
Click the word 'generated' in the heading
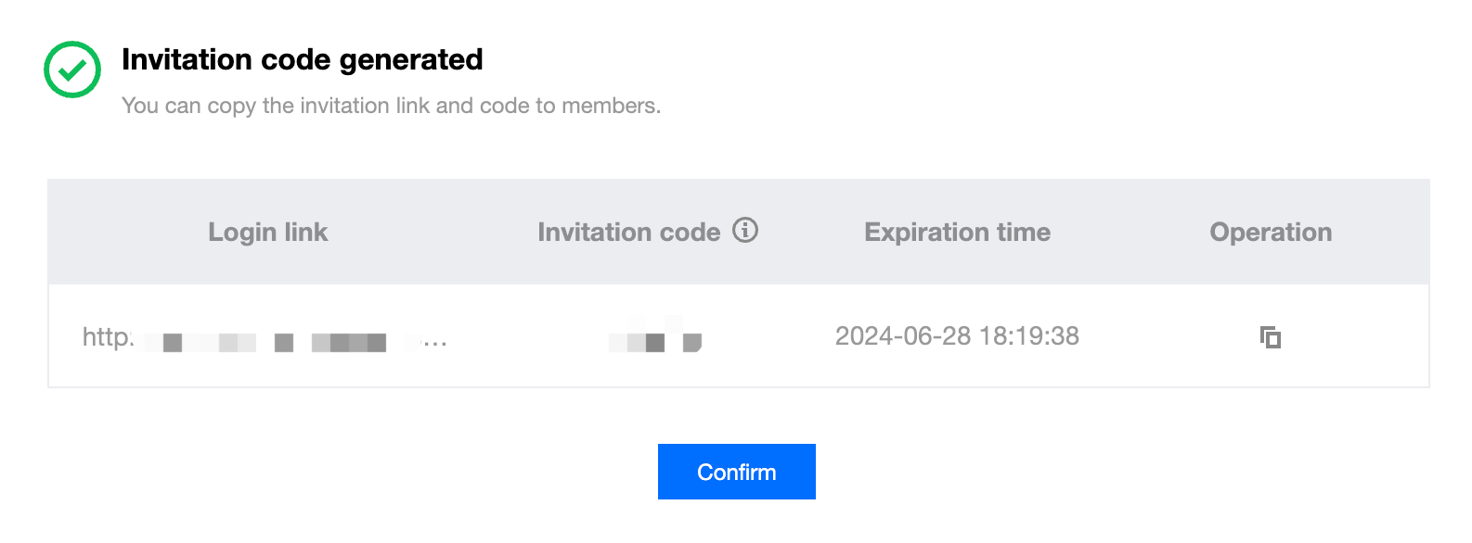click(411, 59)
